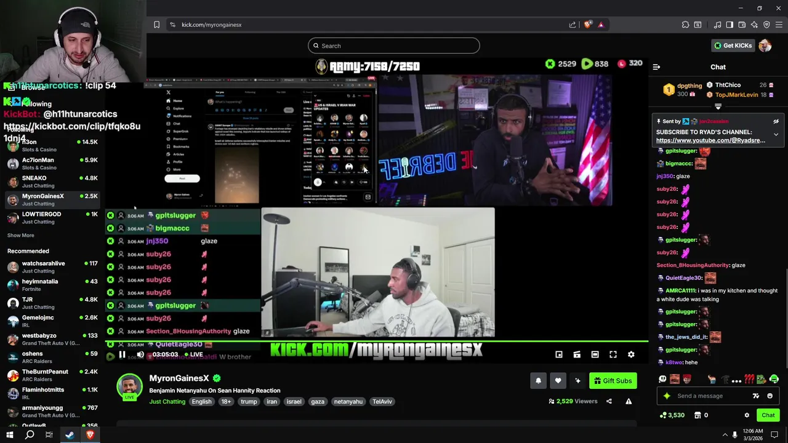This screenshot has height=443, width=788.
Task: Toggle notification bell for MyronGainesX
Action: [x=538, y=381]
